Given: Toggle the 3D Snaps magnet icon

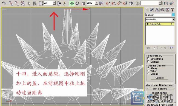Looking at the screenshot, I should coord(108,3).
